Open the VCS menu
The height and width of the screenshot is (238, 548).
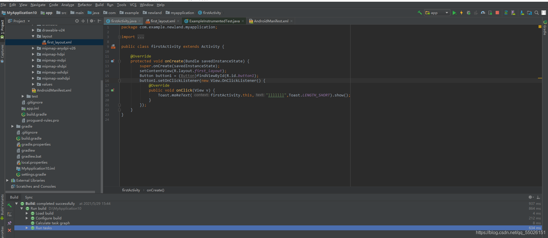coord(133,5)
